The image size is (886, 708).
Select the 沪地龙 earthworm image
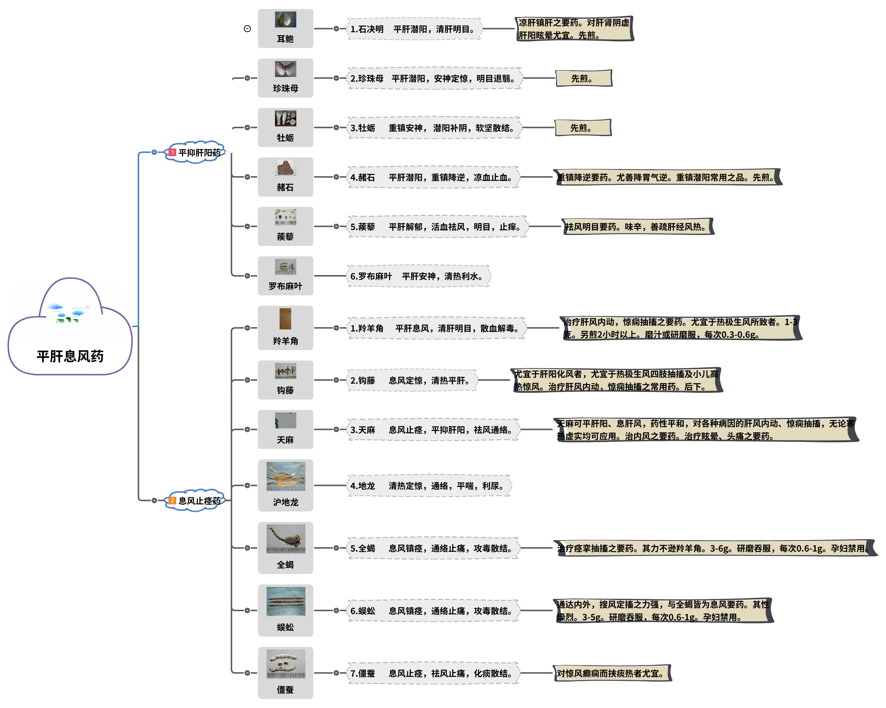click(x=286, y=476)
